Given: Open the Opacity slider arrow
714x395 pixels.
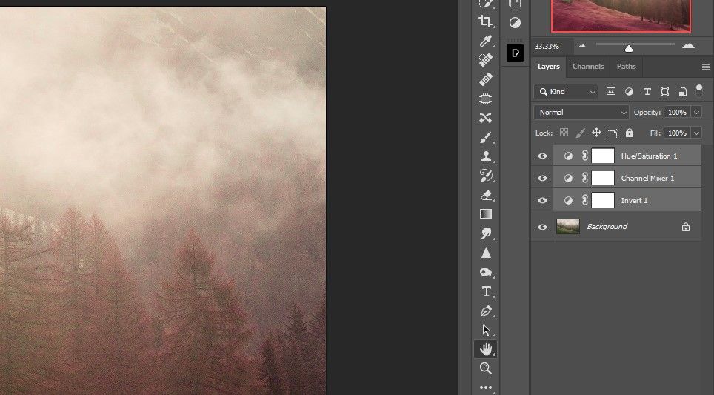Looking at the screenshot, I should click(696, 112).
